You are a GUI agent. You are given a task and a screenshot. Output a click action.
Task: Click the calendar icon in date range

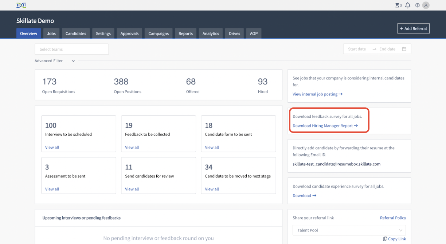pyautogui.click(x=404, y=49)
